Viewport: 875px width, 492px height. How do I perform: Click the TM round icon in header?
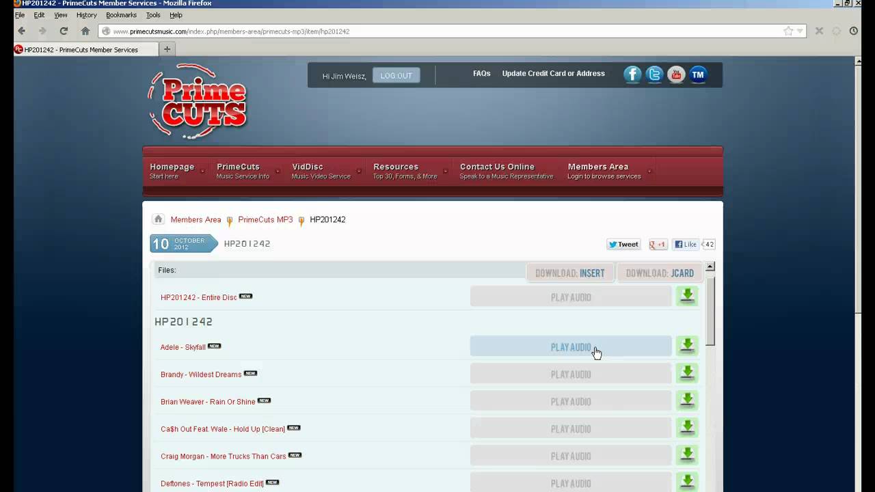point(698,74)
